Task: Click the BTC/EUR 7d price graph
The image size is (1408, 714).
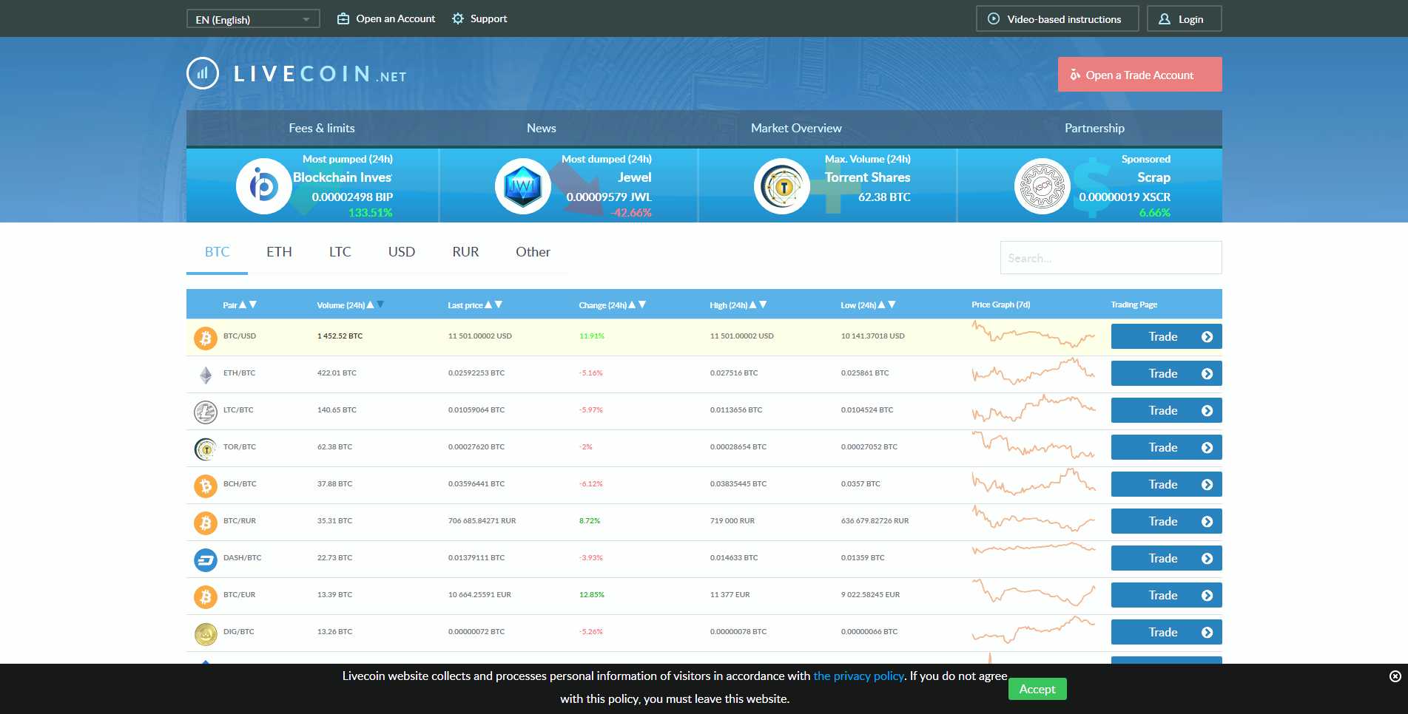Action: (x=1033, y=594)
